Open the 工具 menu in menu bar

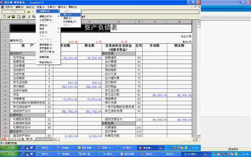coord(51,7)
